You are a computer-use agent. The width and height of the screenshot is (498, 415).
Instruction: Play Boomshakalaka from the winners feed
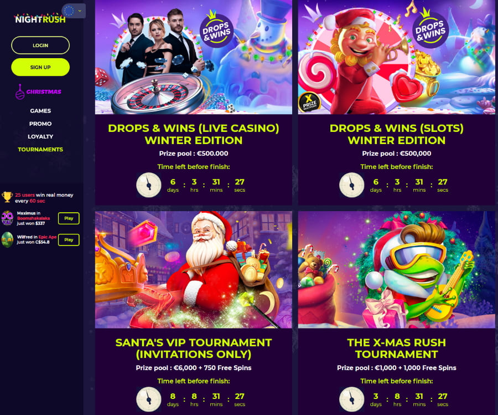pos(69,218)
